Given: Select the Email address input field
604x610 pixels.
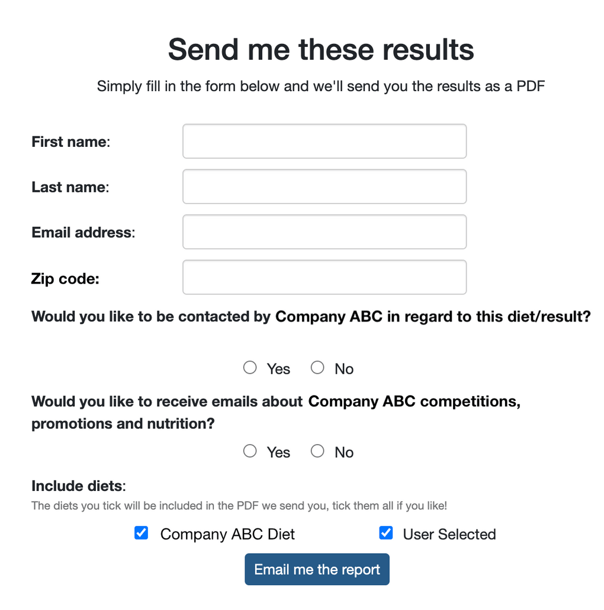Looking at the screenshot, I should click(x=324, y=232).
